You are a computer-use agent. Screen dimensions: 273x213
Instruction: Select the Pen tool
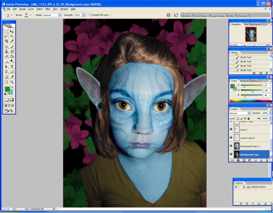pos(6,71)
